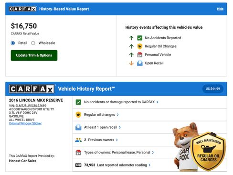This screenshot has width=233, height=175.
Task: Click the Honest Car Sales provider name
Action: (x=22, y=161)
